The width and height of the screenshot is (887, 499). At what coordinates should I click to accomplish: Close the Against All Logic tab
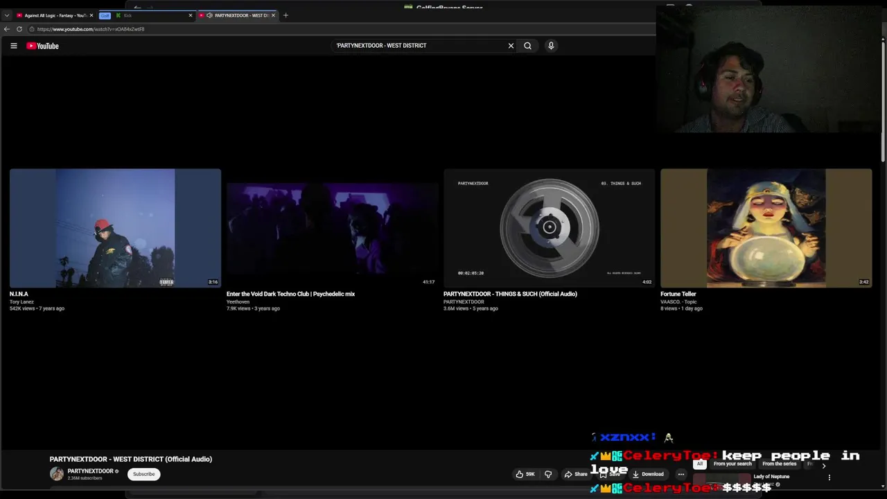[x=91, y=15]
